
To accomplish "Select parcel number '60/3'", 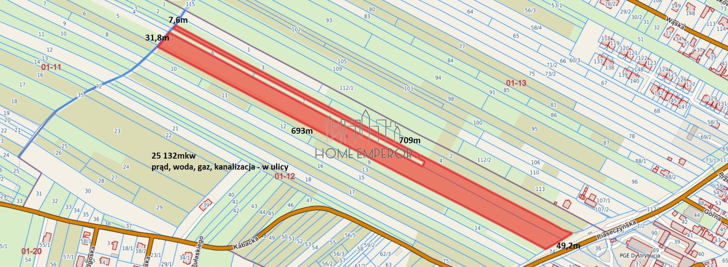I will tap(575, 60).
